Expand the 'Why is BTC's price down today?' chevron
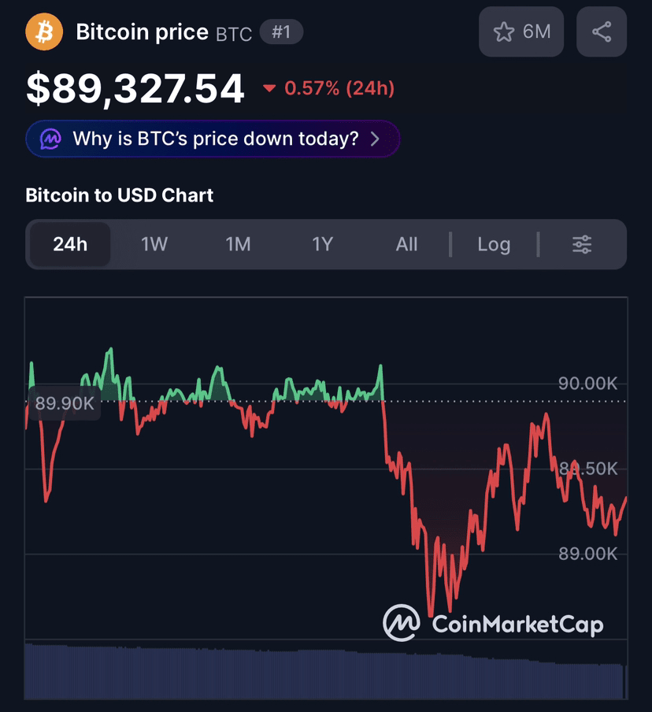 pos(375,139)
